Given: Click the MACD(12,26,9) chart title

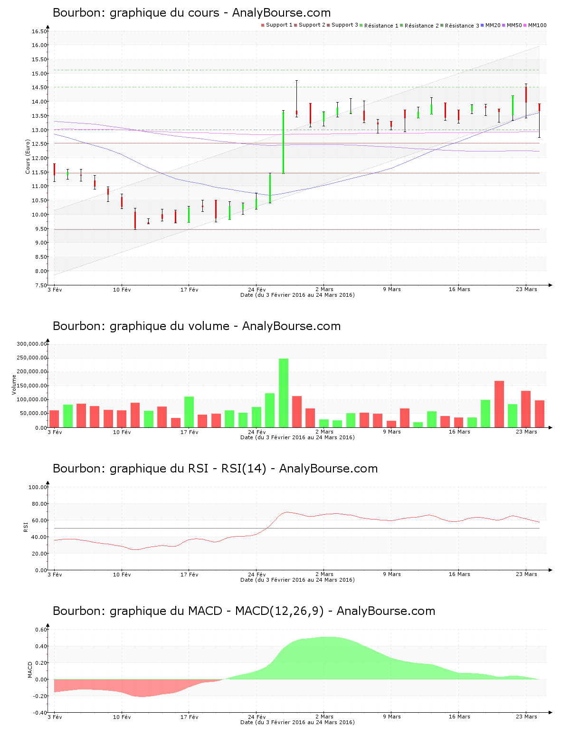Looking at the screenshot, I should pos(244,611).
